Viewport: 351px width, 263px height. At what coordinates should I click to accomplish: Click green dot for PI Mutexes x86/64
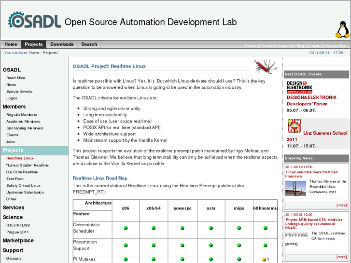point(154,259)
